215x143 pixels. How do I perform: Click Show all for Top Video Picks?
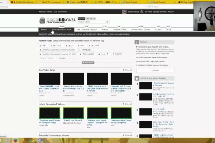click(x=128, y=70)
